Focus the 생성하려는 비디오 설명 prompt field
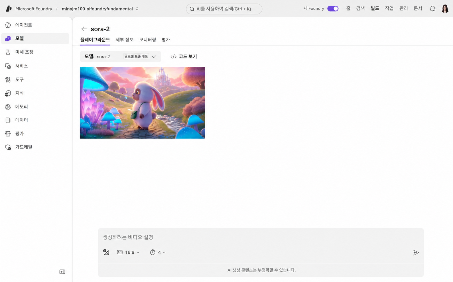453x282 pixels. coord(261,237)
